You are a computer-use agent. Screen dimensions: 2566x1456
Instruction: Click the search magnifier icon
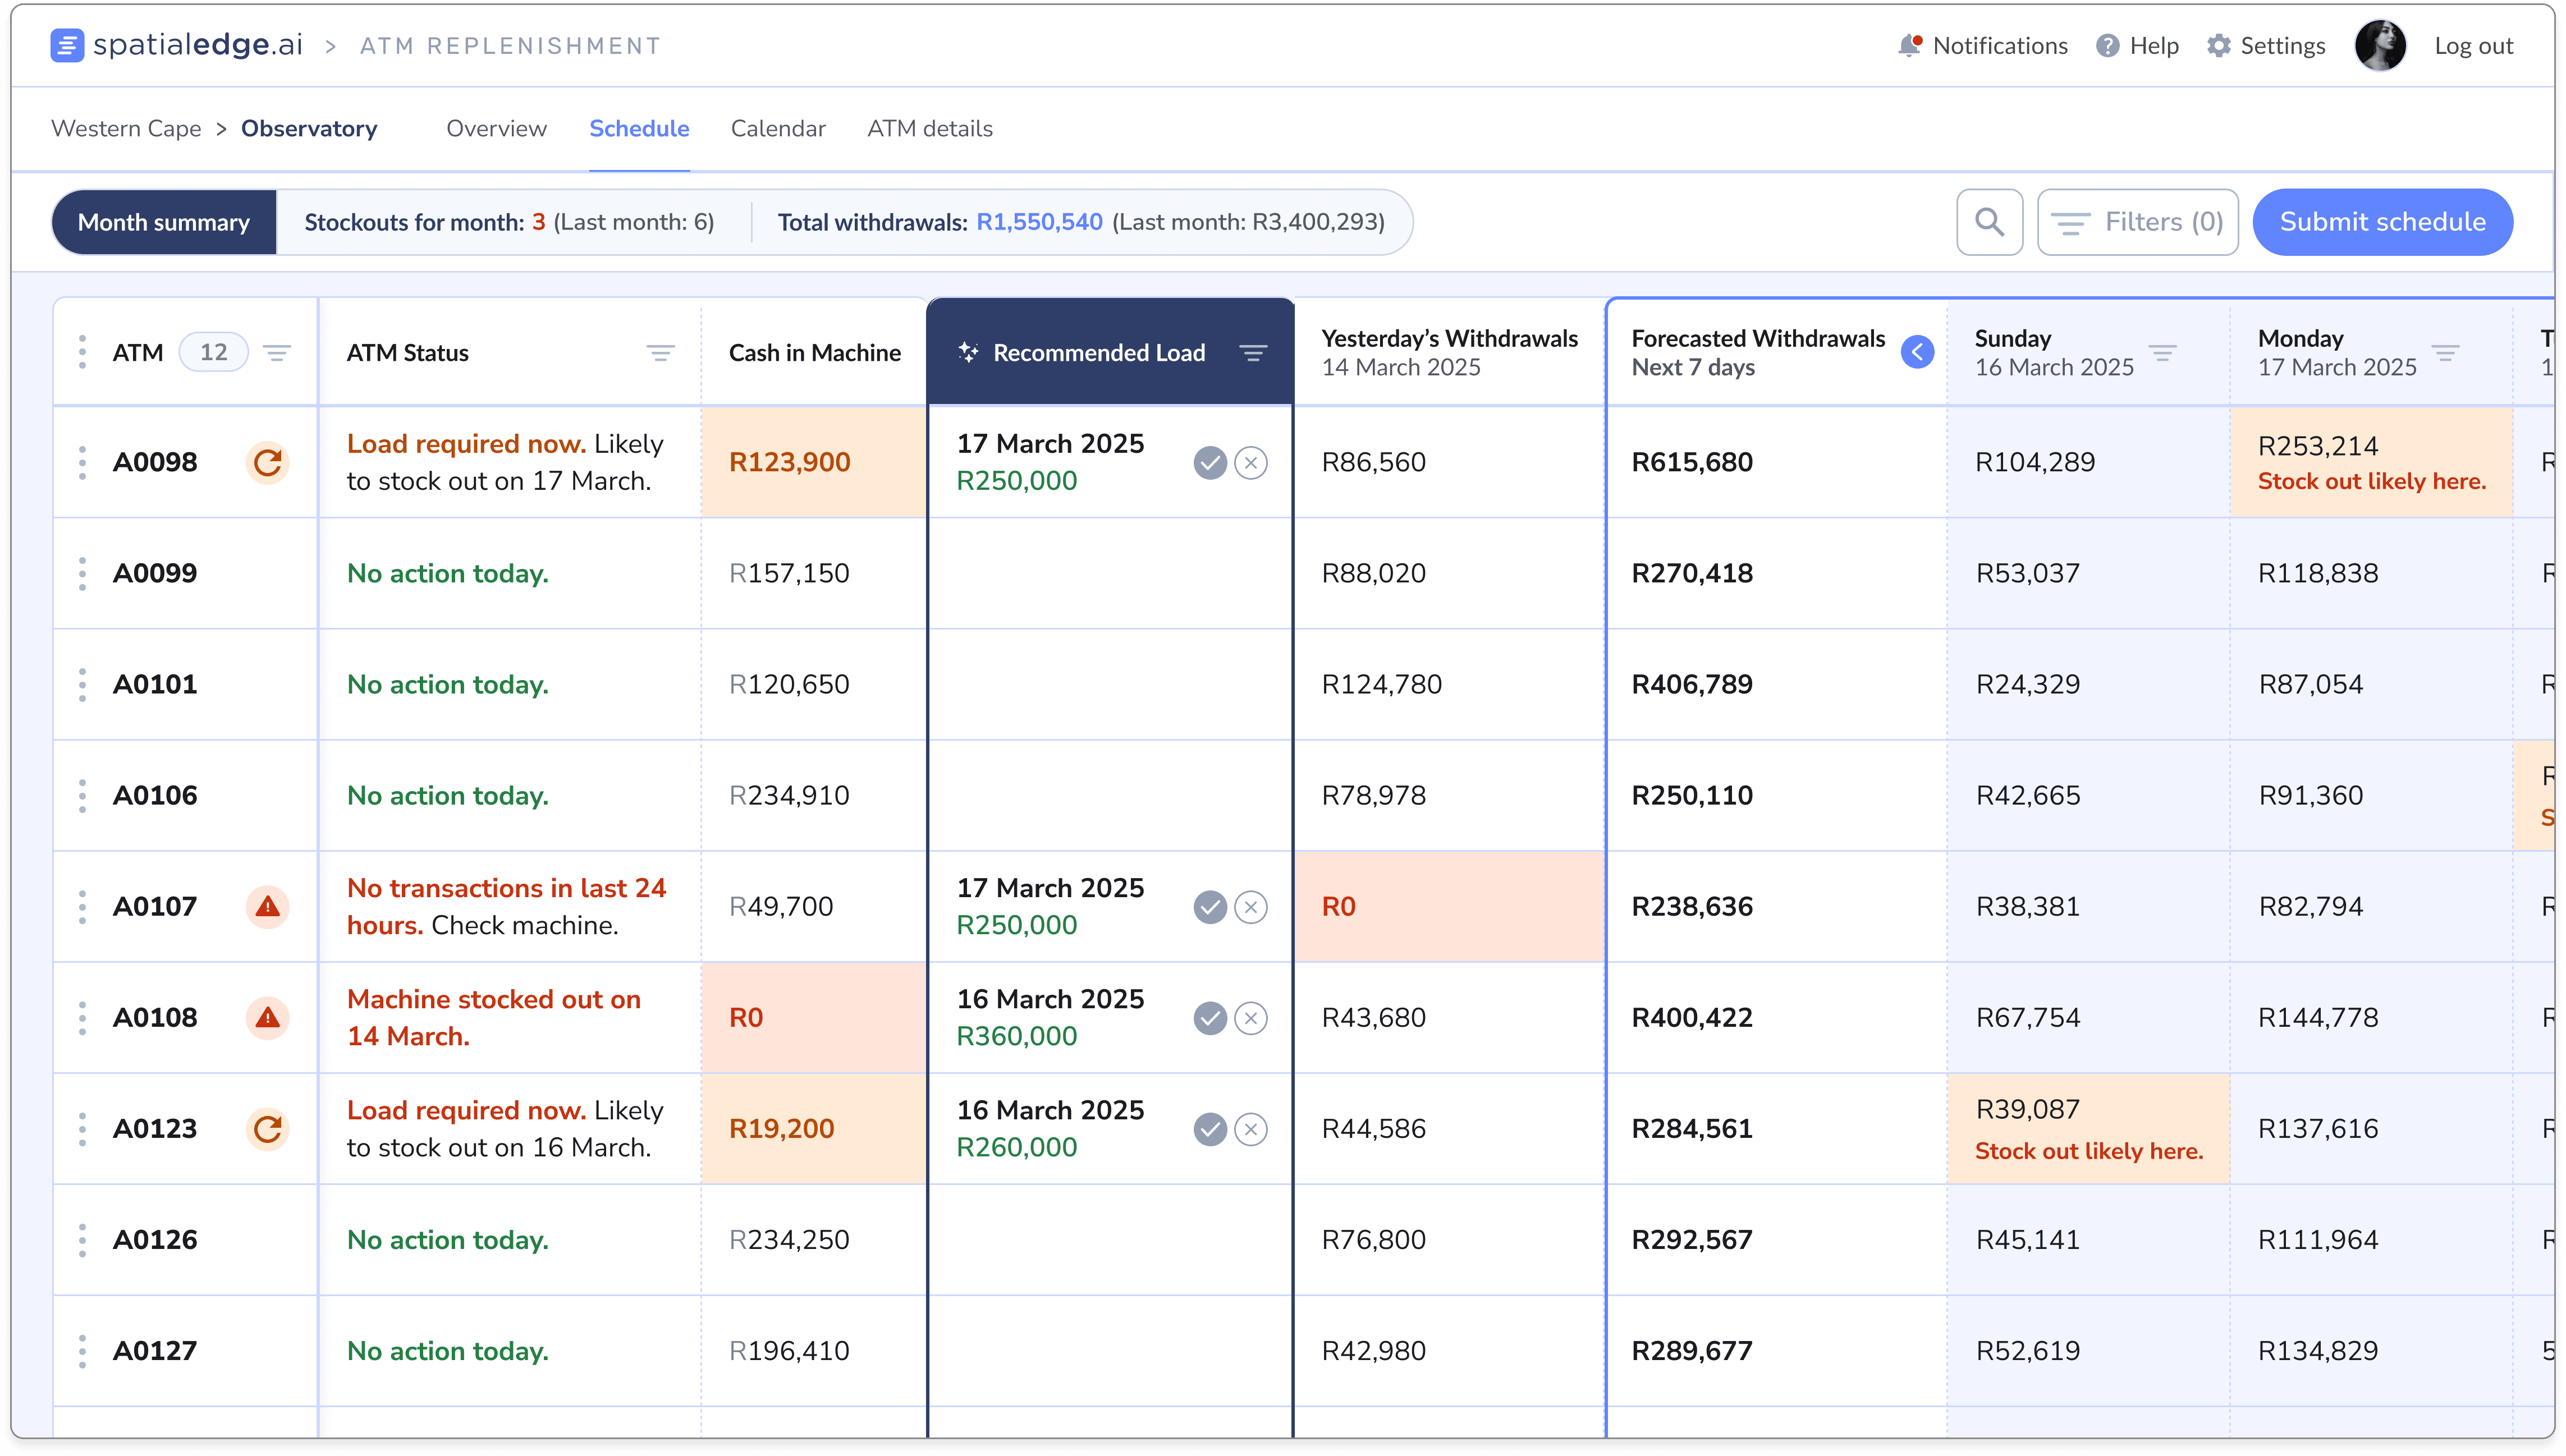1989,222
